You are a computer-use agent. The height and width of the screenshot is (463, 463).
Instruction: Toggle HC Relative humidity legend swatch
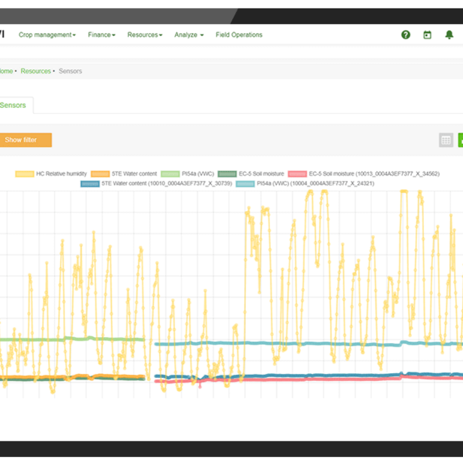(25, 174)
